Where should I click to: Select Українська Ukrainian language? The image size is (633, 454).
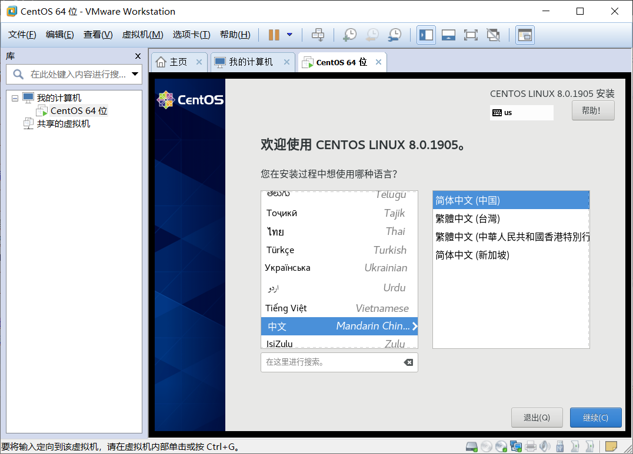[x=339, y=268]
